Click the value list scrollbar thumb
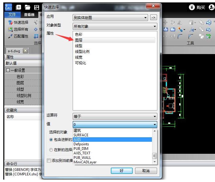Image resolution: width=215 pixels, height=182 pixels. click(154, 156)
